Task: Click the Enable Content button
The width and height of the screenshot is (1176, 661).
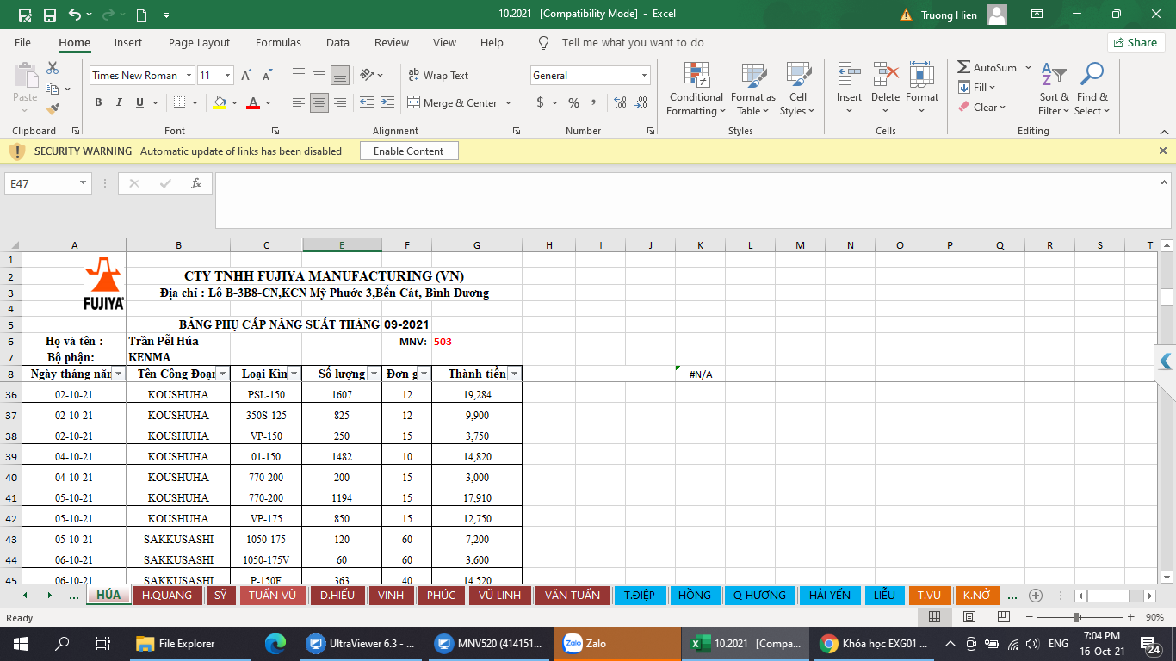Action: pyautogui.click(x=409, y=151)
